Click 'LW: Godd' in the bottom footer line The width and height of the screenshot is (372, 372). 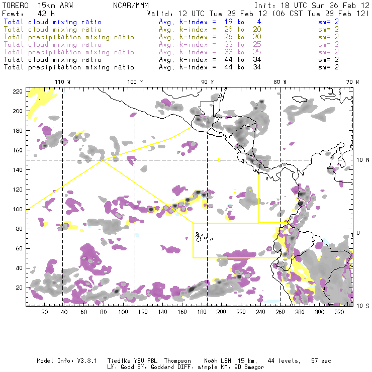121,367
